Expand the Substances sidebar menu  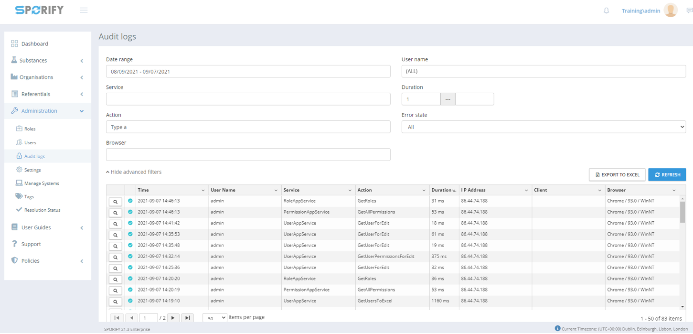click(x=47, y=61)
